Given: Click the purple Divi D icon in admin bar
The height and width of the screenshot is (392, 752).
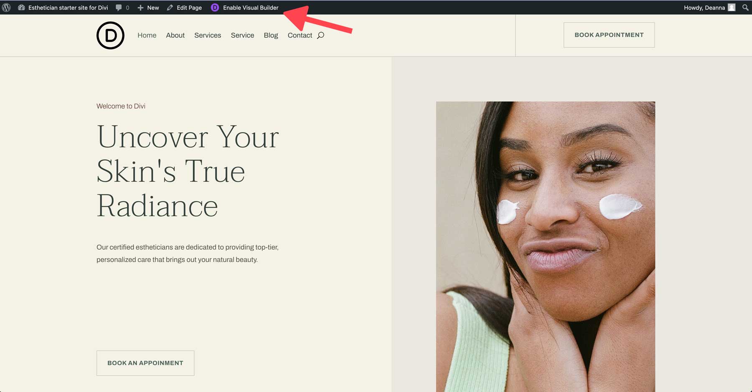Looking at the screenshot, I should pyautogui.click(x=215, y=7).
